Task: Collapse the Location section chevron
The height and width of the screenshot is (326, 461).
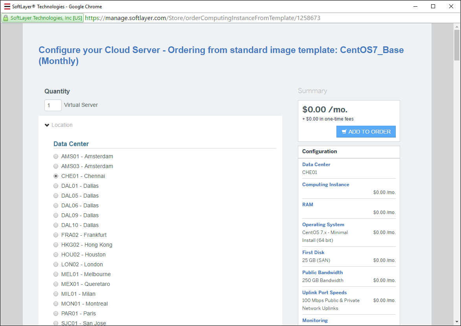Action: [x=47, y=125]
